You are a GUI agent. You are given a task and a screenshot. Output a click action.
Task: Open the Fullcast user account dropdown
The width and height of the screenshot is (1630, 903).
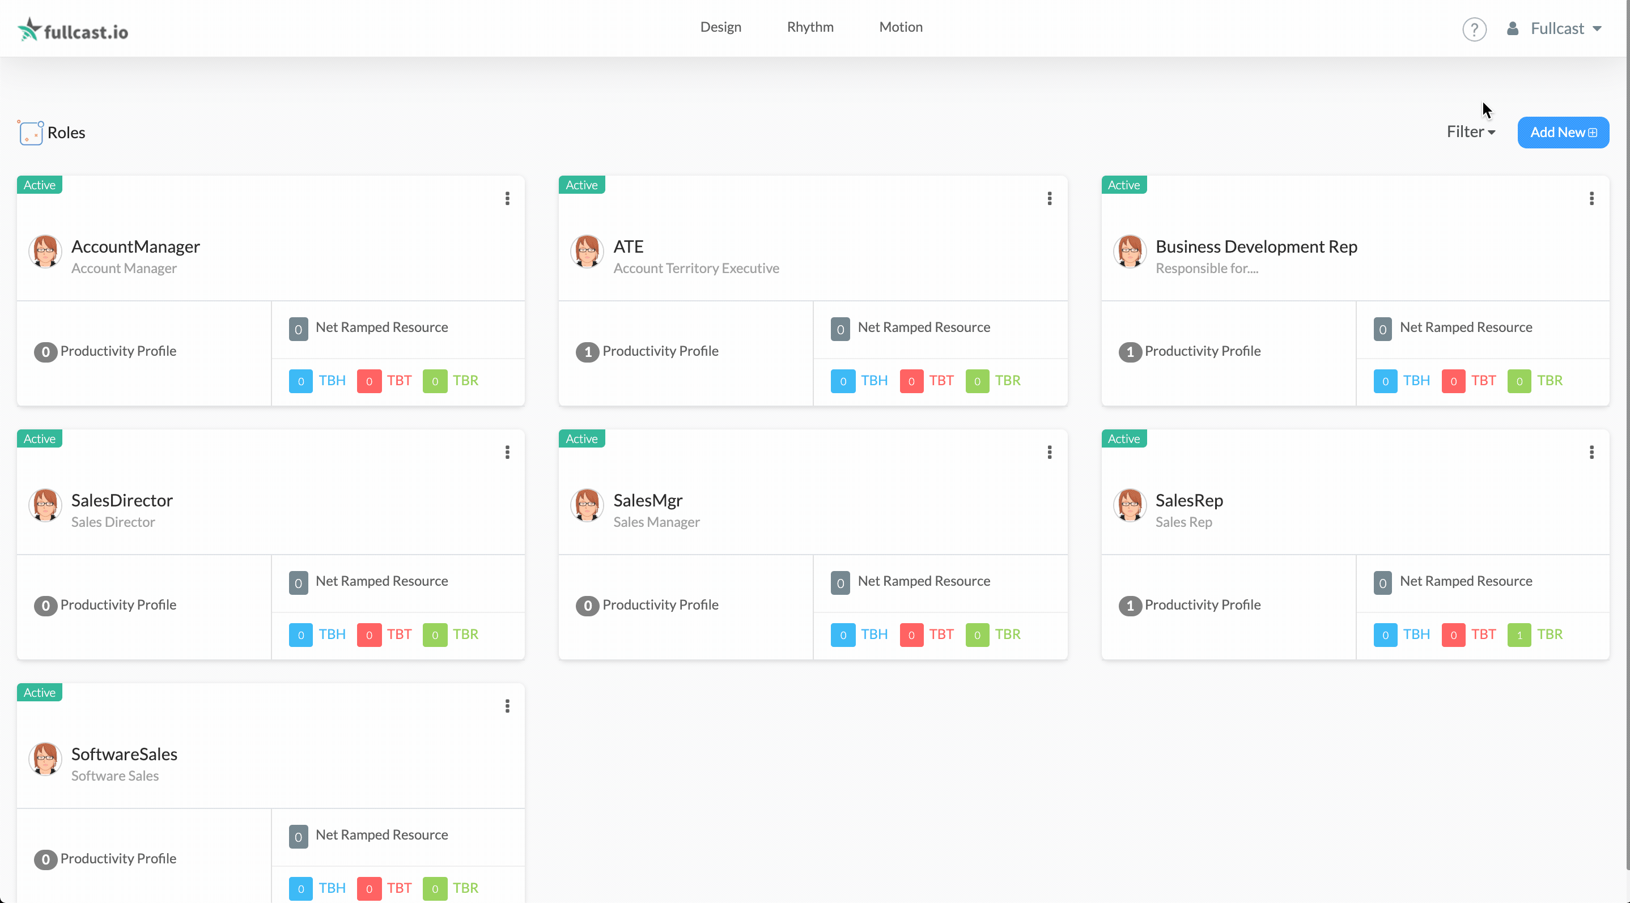pyautogui.click(x=1556, y=28)
